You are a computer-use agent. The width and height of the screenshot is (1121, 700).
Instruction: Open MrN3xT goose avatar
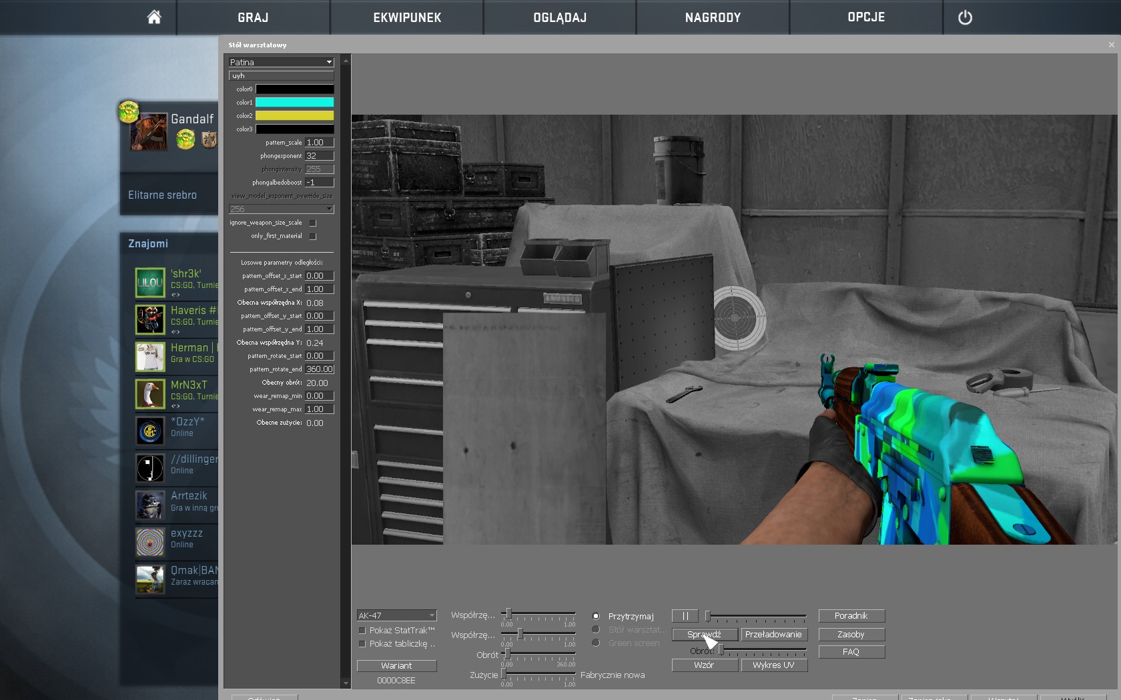click(150, 394)
